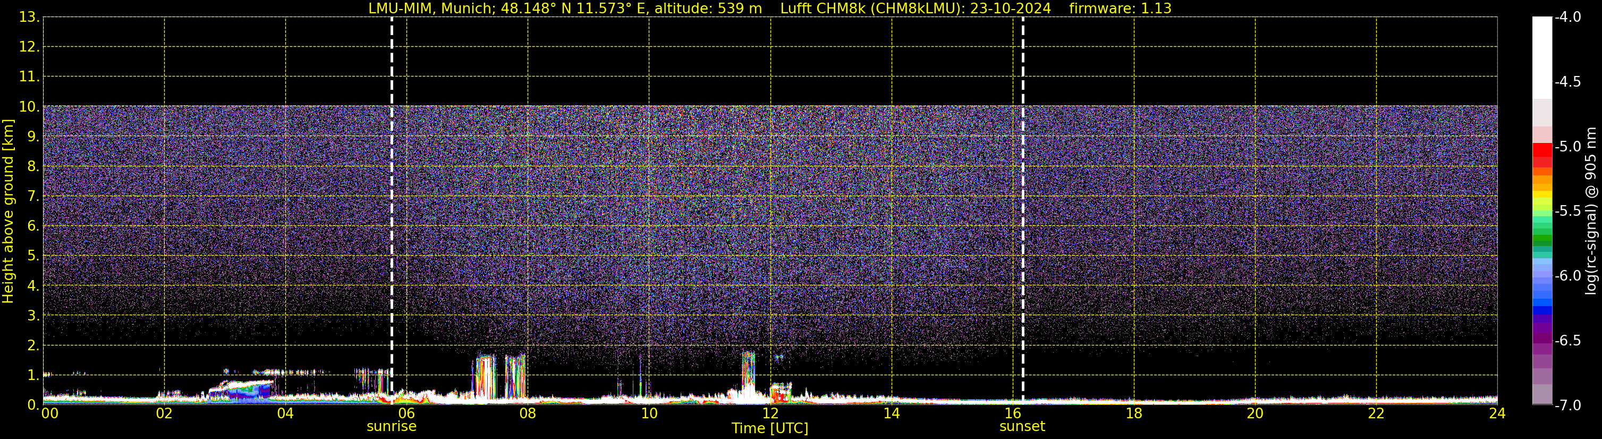Pick the green colorbar band near -5.7
1602x439 pixels.
(x=1542, y=239)
